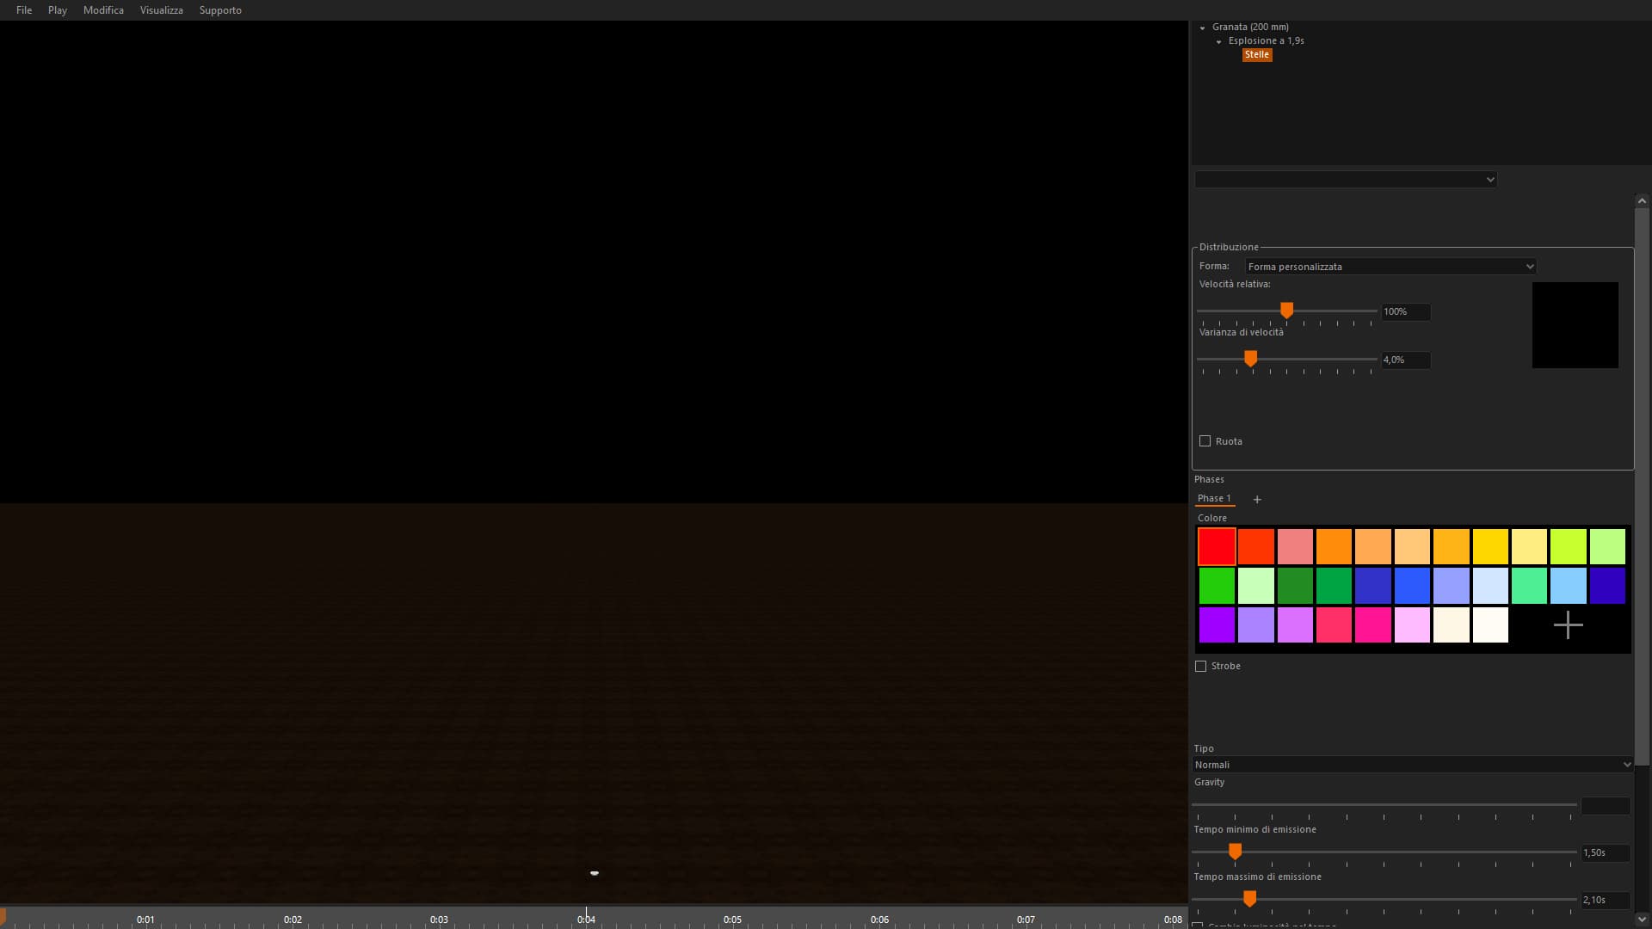This screenshot has width=1652, height=929.
Task: Open the File menu
Action: pos(24,10)
